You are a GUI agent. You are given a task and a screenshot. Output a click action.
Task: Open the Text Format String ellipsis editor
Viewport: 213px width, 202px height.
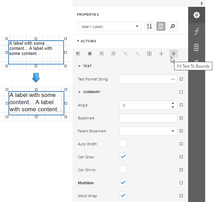(x=173, y=79)
